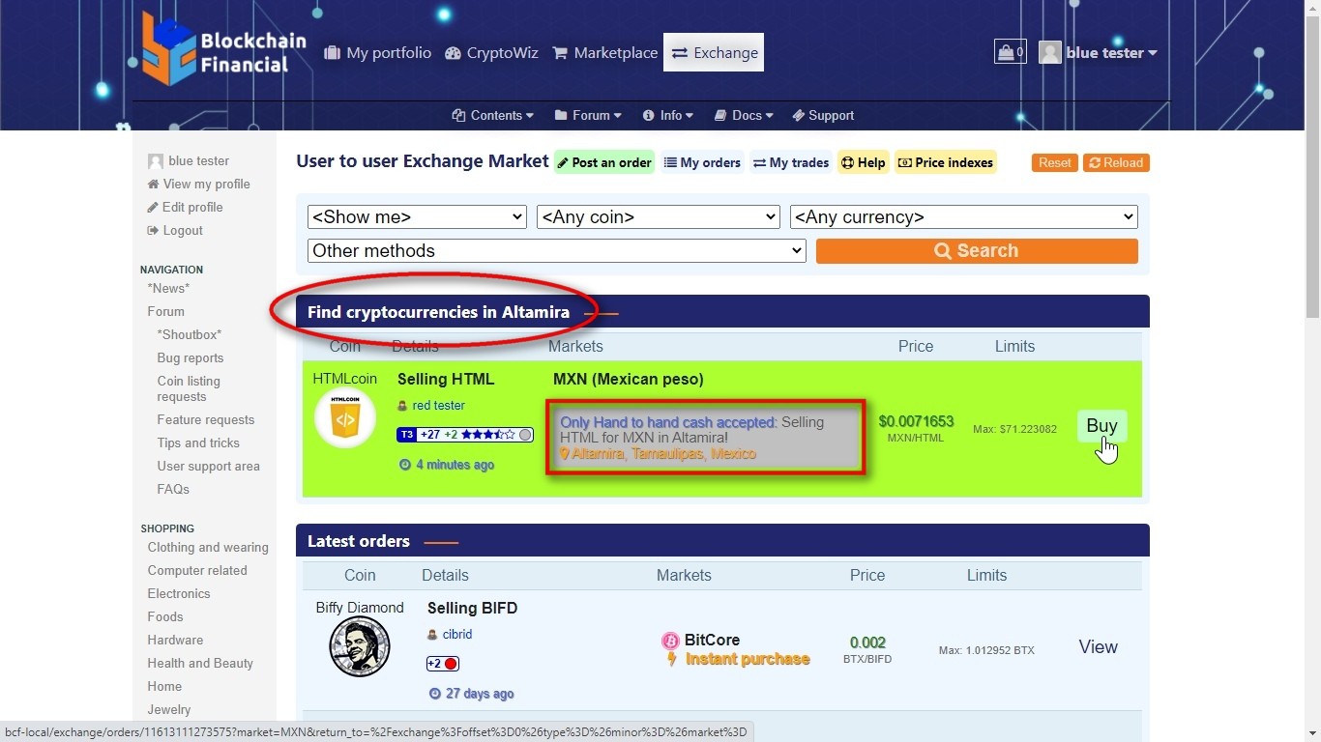The image size is (1321, 742).
Task: Expand the Show me dropdown
Action: 417,217
